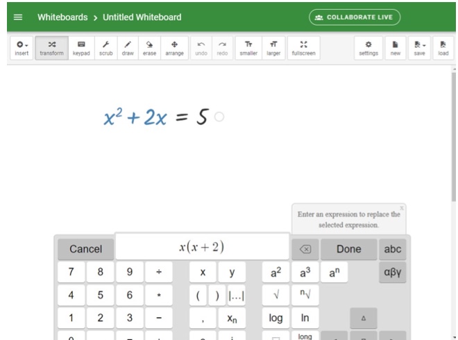458x340 pixels.
Task: Select the erase tool
Action: click(150, 48)
